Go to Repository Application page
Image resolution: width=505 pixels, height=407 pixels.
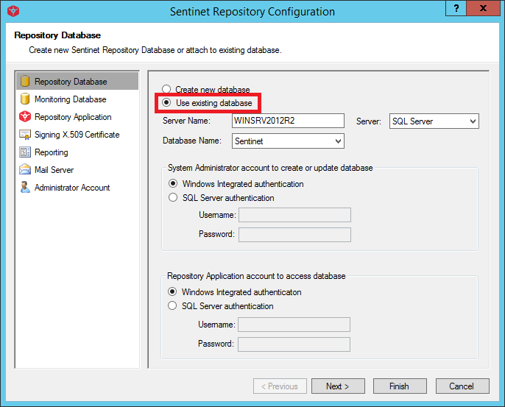77,116
